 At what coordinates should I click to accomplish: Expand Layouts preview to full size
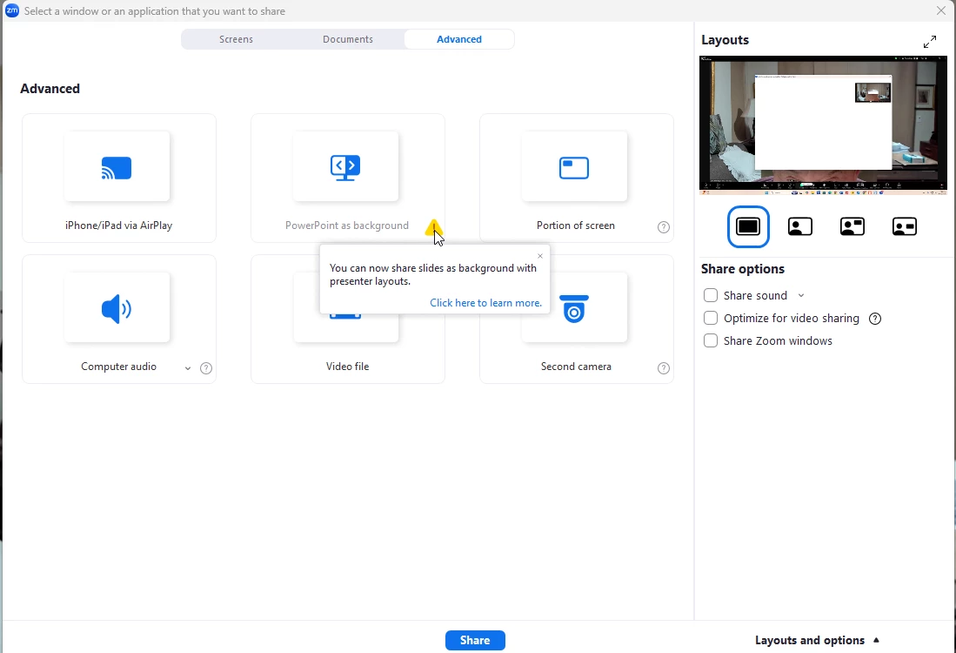coord(930,42)
